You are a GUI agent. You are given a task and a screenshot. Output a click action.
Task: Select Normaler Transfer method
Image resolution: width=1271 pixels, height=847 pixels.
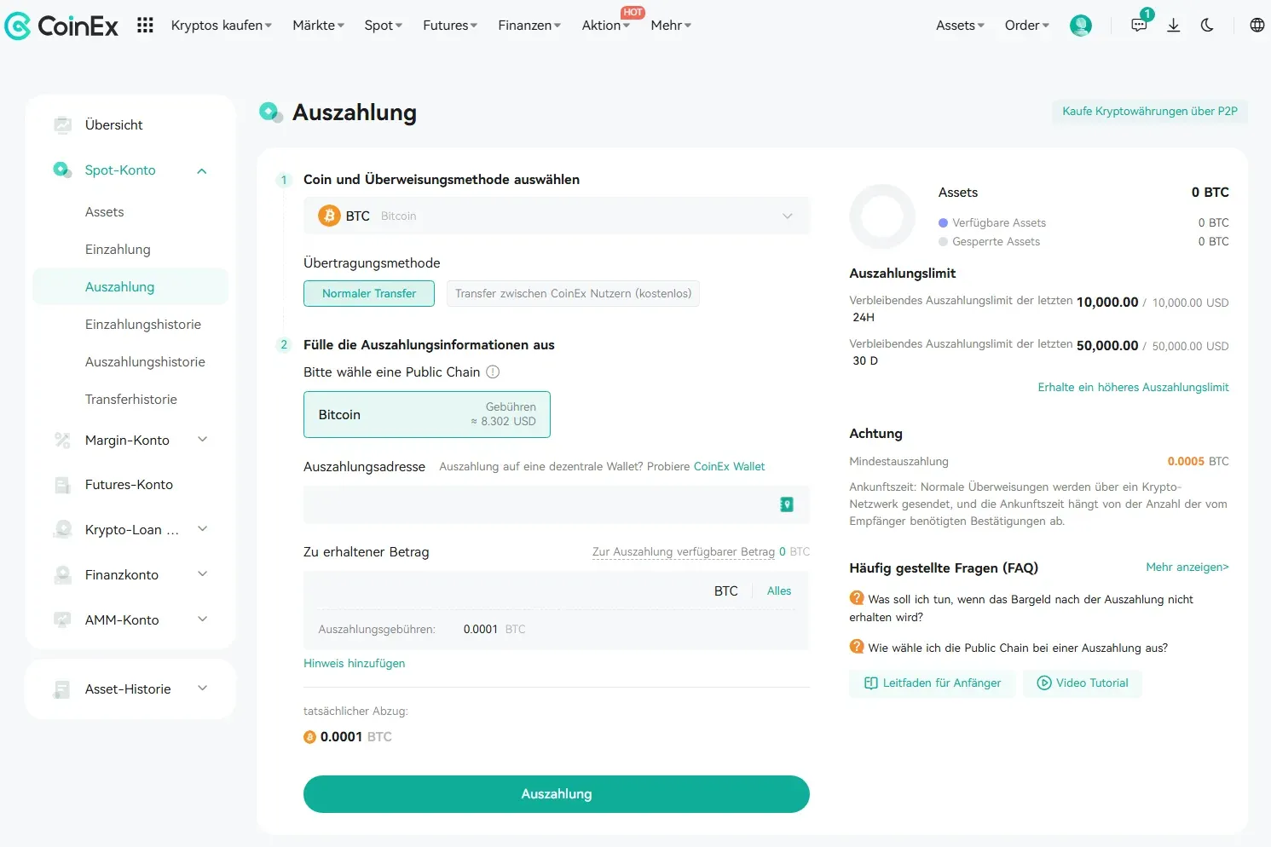coord(369,293)
